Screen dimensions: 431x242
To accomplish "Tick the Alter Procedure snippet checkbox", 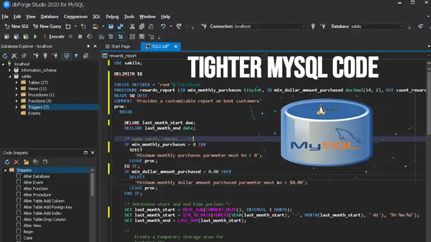I will (19, 194).
